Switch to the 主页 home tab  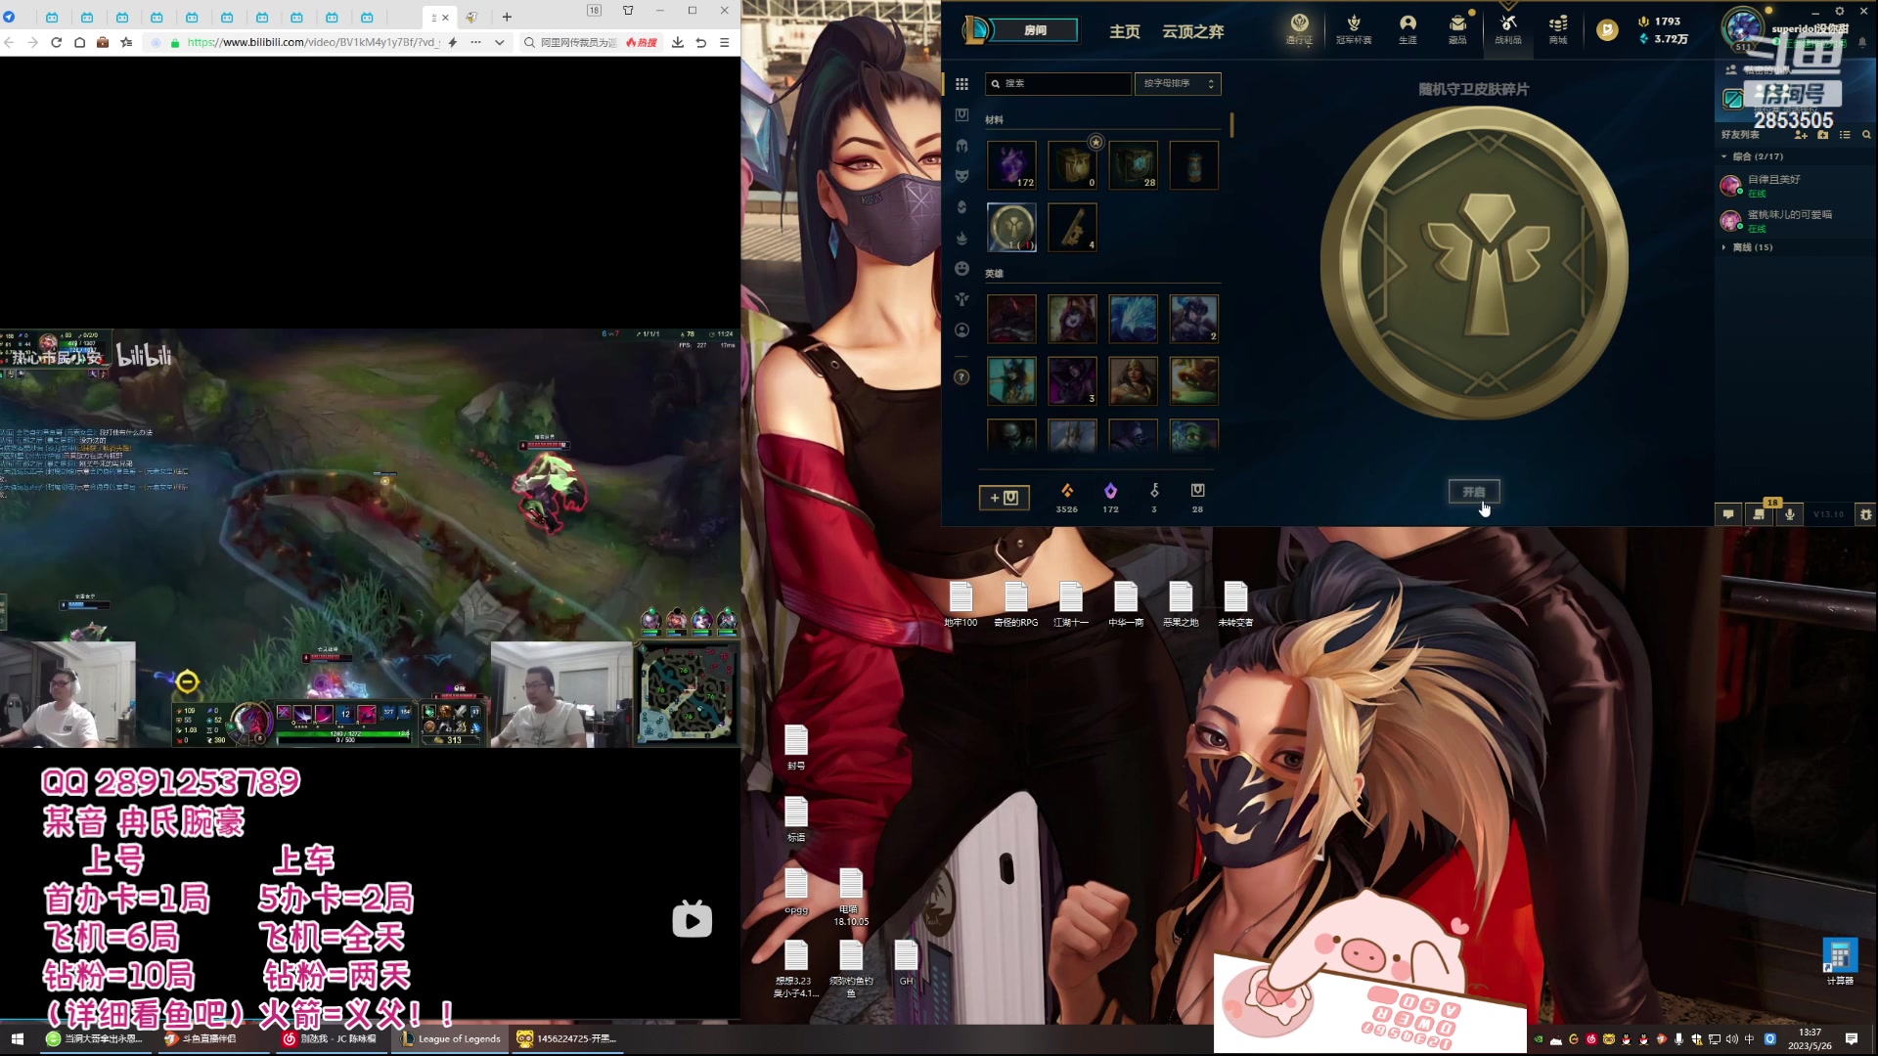tap(1125, 31)
